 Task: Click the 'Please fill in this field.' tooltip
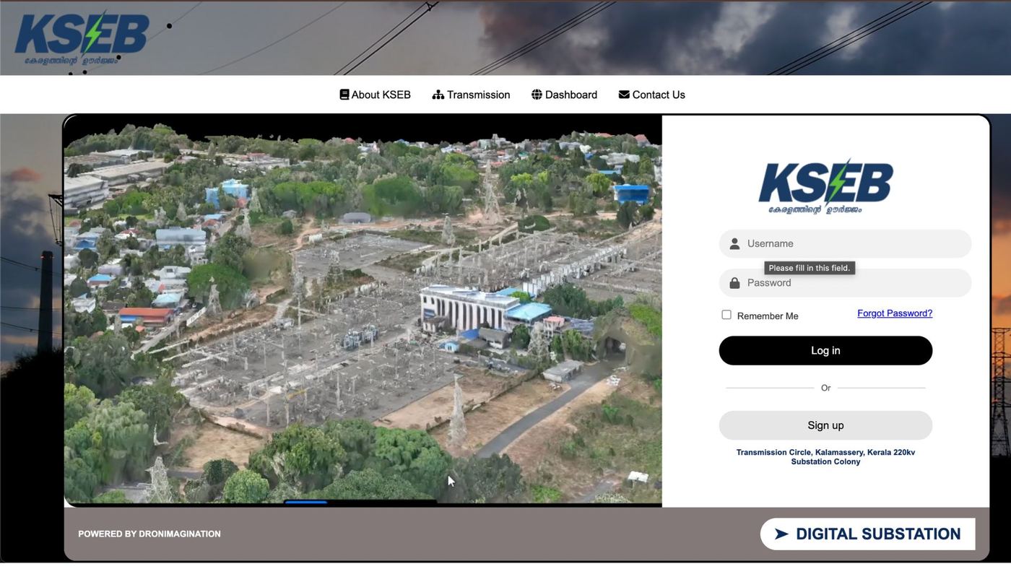(810, 268)
